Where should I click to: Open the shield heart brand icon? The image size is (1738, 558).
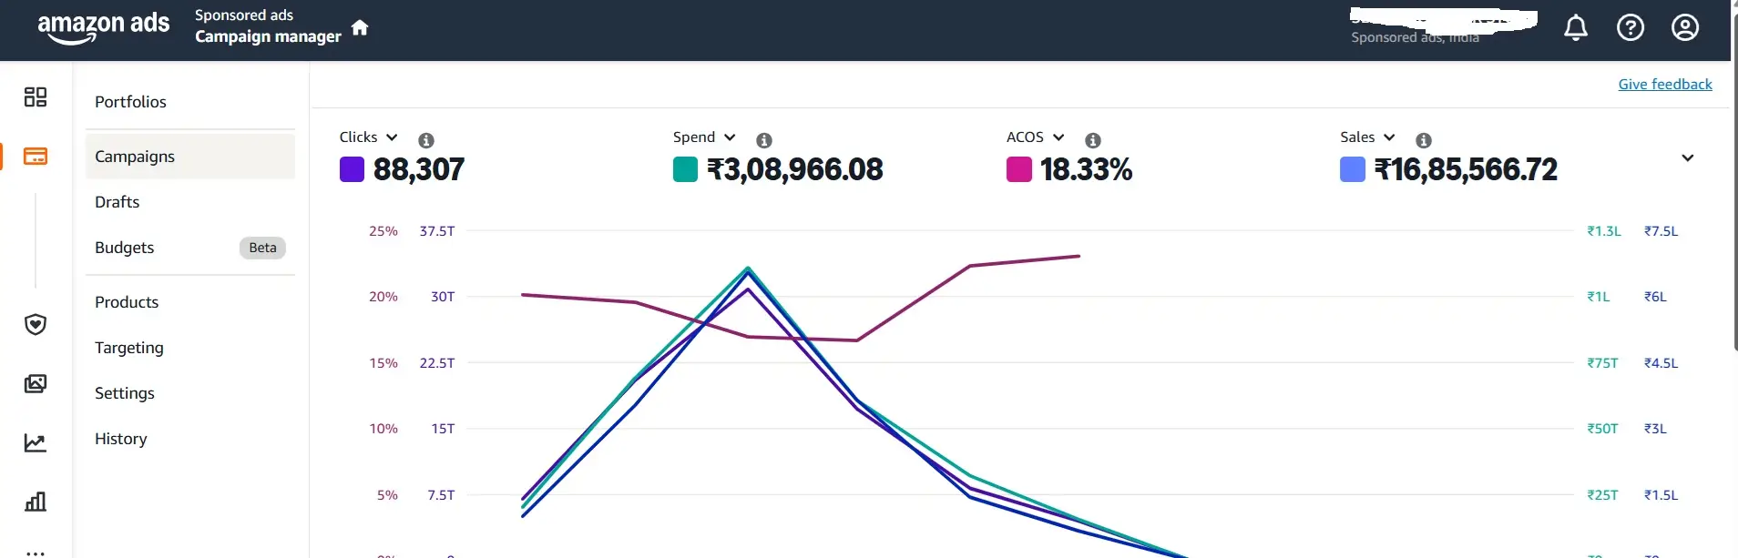coord(36,325)
